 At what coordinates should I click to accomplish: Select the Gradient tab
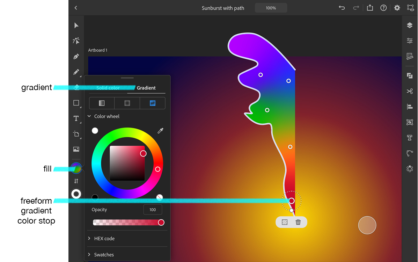click(x=146, y=88)
